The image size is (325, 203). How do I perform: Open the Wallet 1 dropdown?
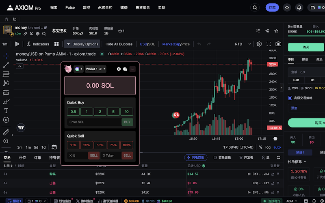95,69
